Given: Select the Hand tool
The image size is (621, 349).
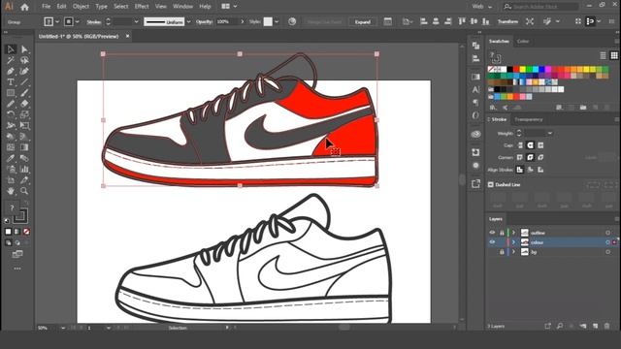Looking at the screenshot, I should click(x=11, y=191).
